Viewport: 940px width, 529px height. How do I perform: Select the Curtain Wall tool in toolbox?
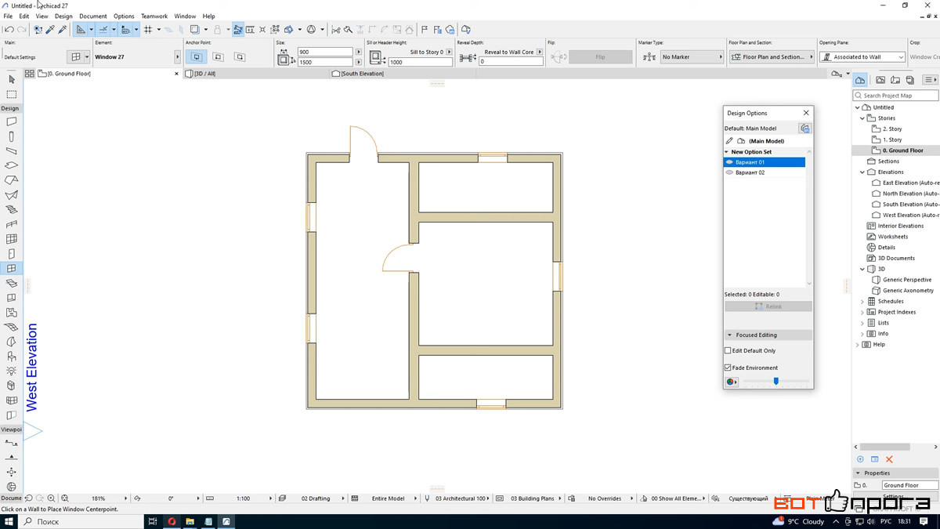(11, 239)
